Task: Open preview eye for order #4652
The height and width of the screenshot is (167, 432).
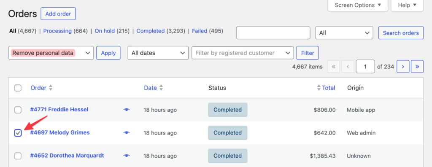Action: point(127,156)
